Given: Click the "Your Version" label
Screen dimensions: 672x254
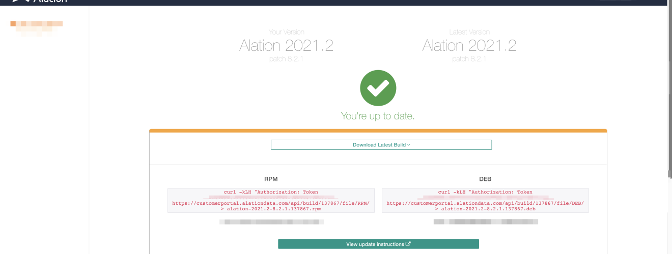Looking at the screenshot, I should [286, 31].
